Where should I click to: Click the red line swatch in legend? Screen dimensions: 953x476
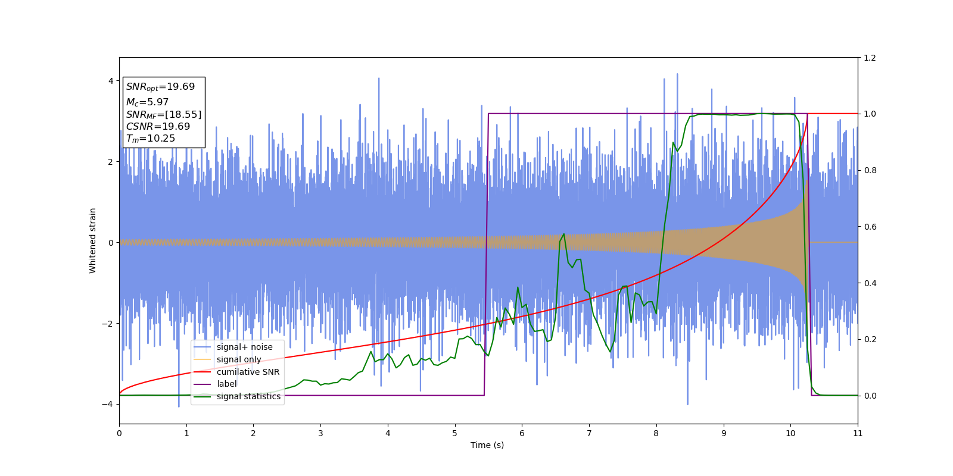203,372
